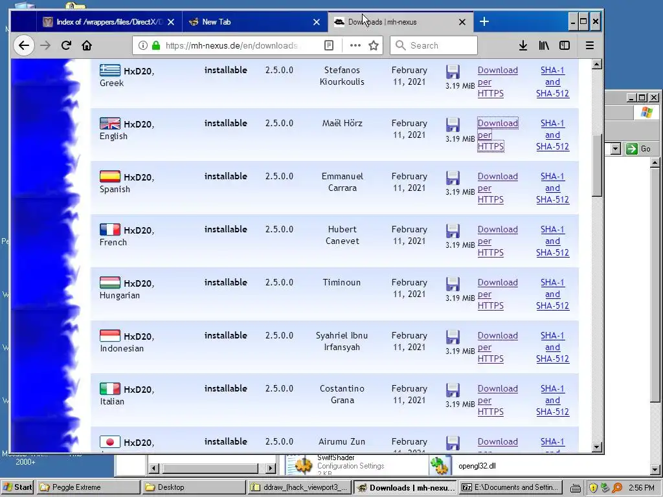Open a new tab with plus button
This screenshot has width=663, height=497.
[x=484, y=21]
